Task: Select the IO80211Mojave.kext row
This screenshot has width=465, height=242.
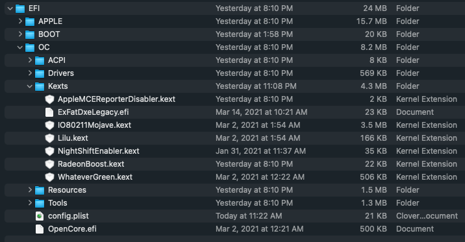Action: click(x=232, y=125)
